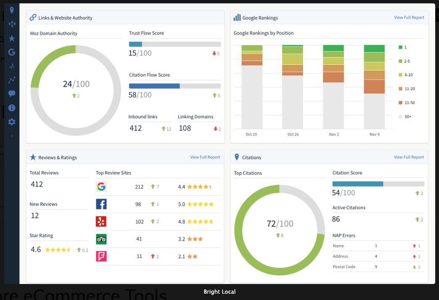Select the star icon in the sidebar

(12, 38)
